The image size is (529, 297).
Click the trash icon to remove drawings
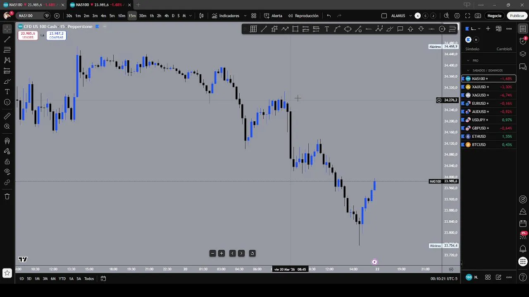7,196
